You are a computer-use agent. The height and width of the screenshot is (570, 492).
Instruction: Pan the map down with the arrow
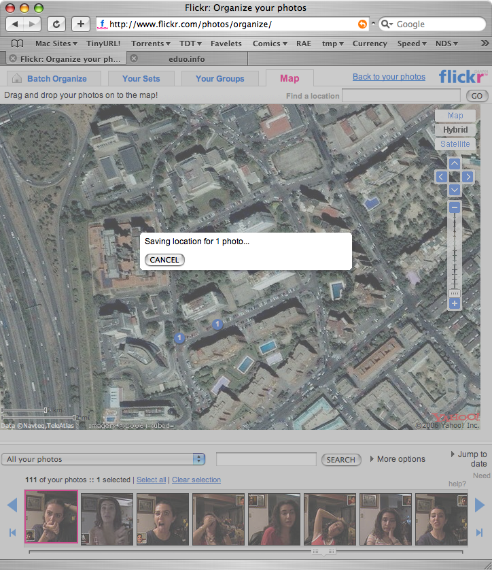click(454, 190)
